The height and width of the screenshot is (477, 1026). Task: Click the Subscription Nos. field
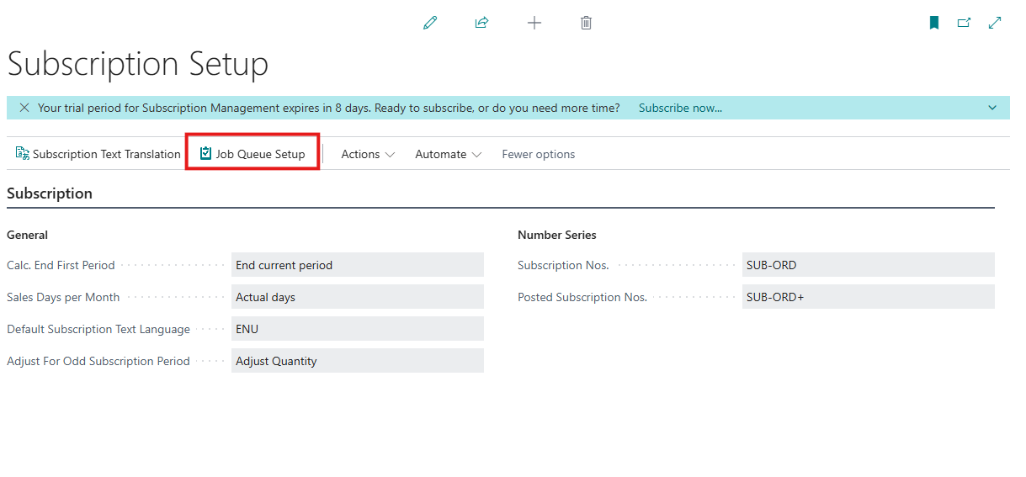tap(868, 265)
